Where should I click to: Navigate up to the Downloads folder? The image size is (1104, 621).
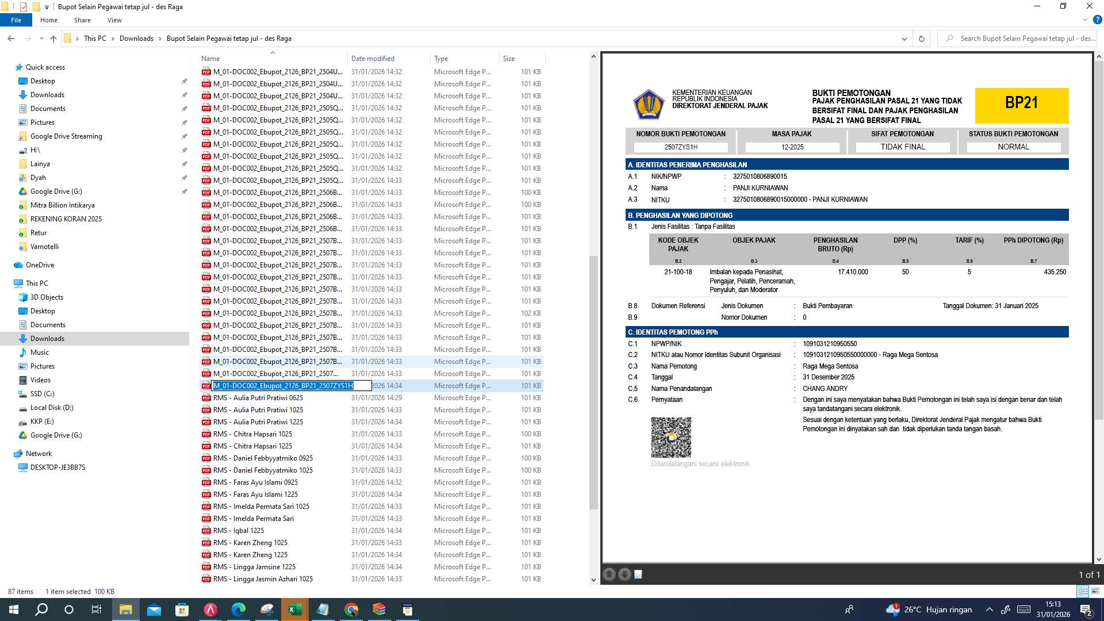point(53,39)
